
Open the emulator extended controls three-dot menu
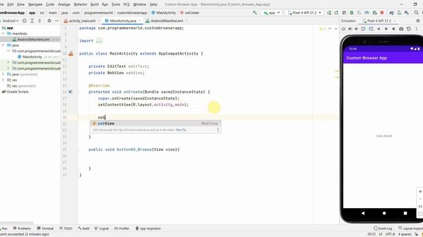tap(416, 29)
